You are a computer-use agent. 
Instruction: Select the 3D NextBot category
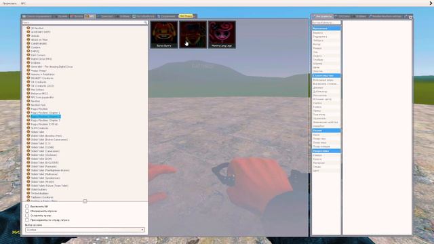[x=37, y=28]
